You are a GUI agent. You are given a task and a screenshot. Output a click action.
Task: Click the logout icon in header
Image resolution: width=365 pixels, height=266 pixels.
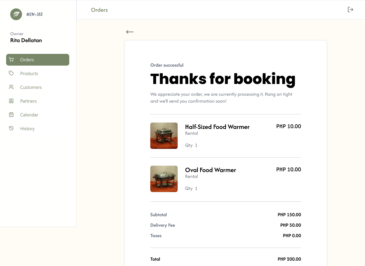[x=350, y=10]
